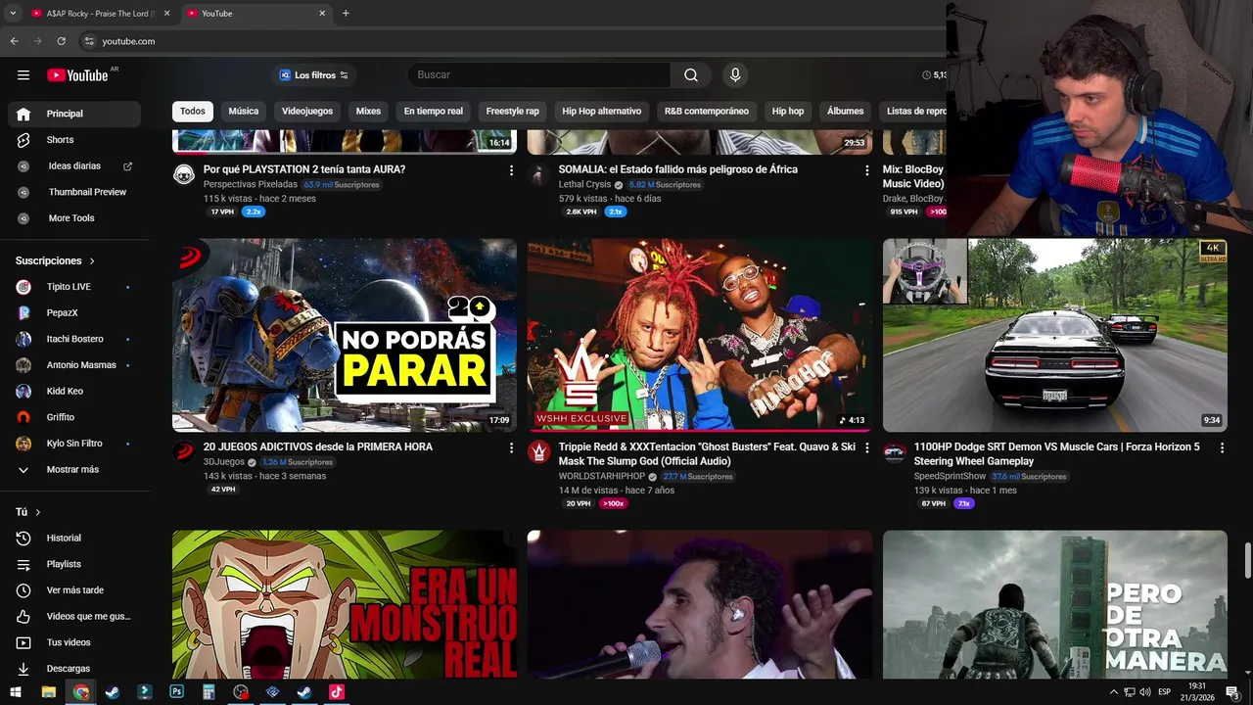This screenshot has height=705, width=1253.
Task: Open File Explorer from the taskbar
Action: (x=48, y=692)
